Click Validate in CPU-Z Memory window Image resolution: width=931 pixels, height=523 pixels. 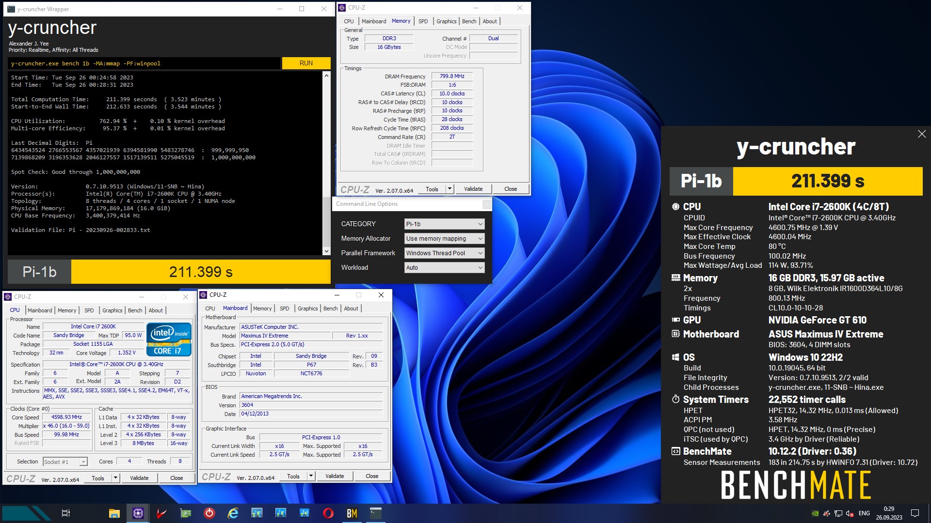coord(473,189)
